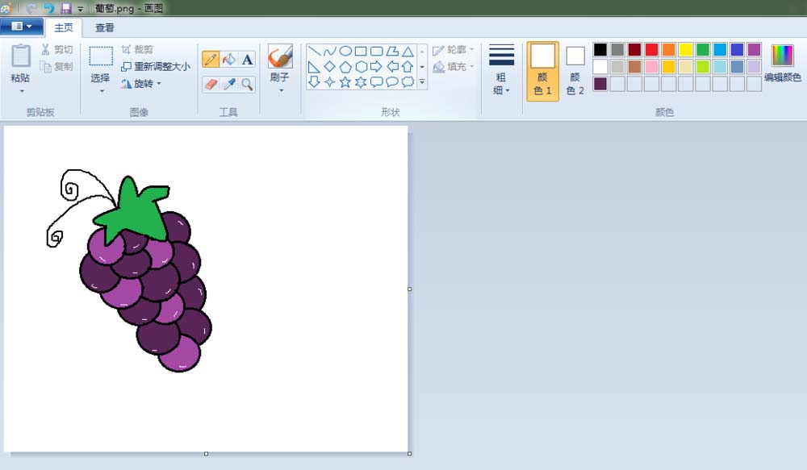Pick the green color swatch
This screenshot has width=807, height=470.
[x=703, y=49]
